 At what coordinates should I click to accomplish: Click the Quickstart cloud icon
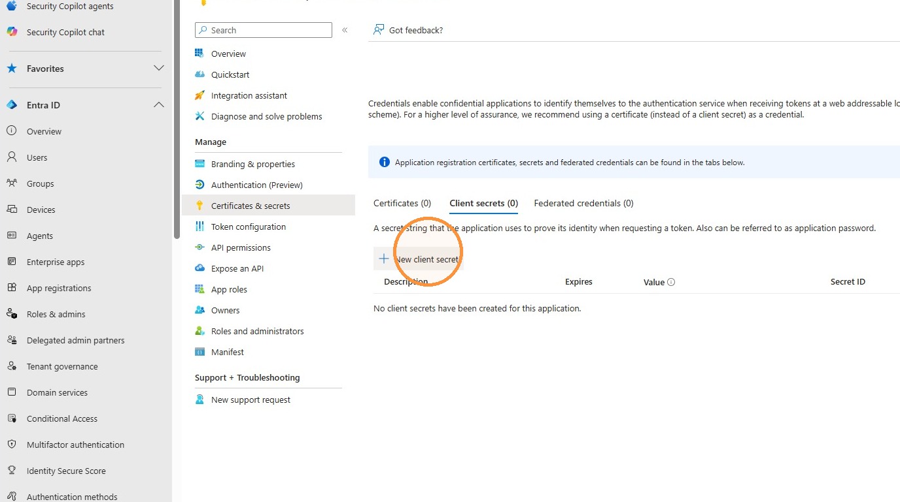pyautogui.click(x=200, y=74)
